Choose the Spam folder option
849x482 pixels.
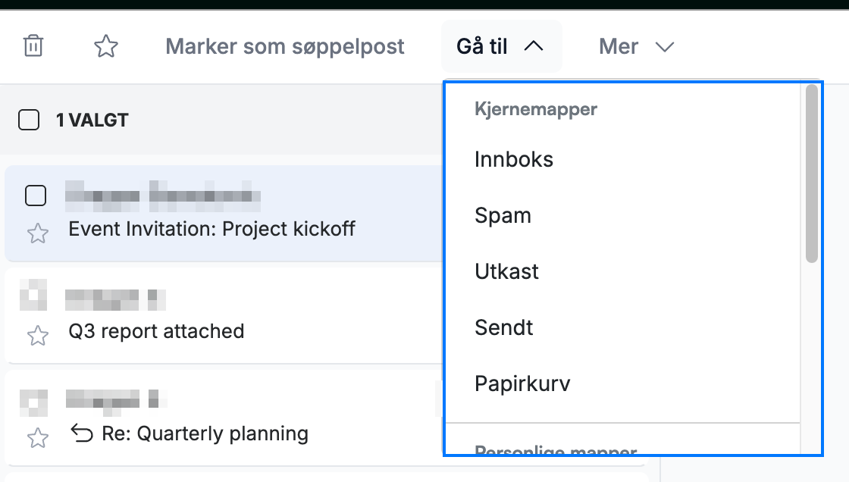(x=622, y=215)
